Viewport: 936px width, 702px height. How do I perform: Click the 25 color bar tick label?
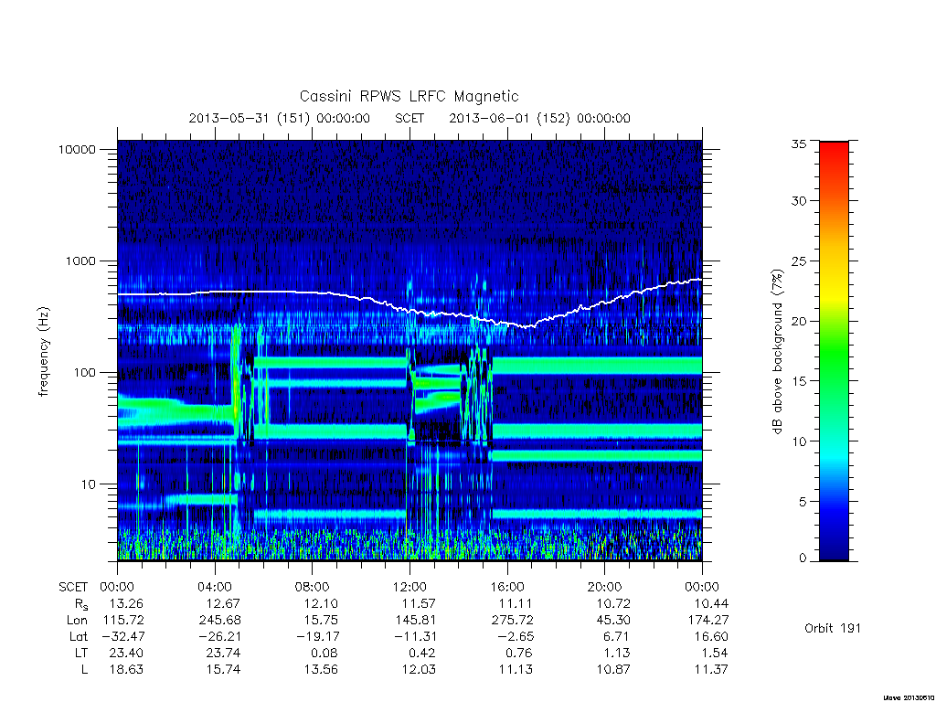coord(799,261)
